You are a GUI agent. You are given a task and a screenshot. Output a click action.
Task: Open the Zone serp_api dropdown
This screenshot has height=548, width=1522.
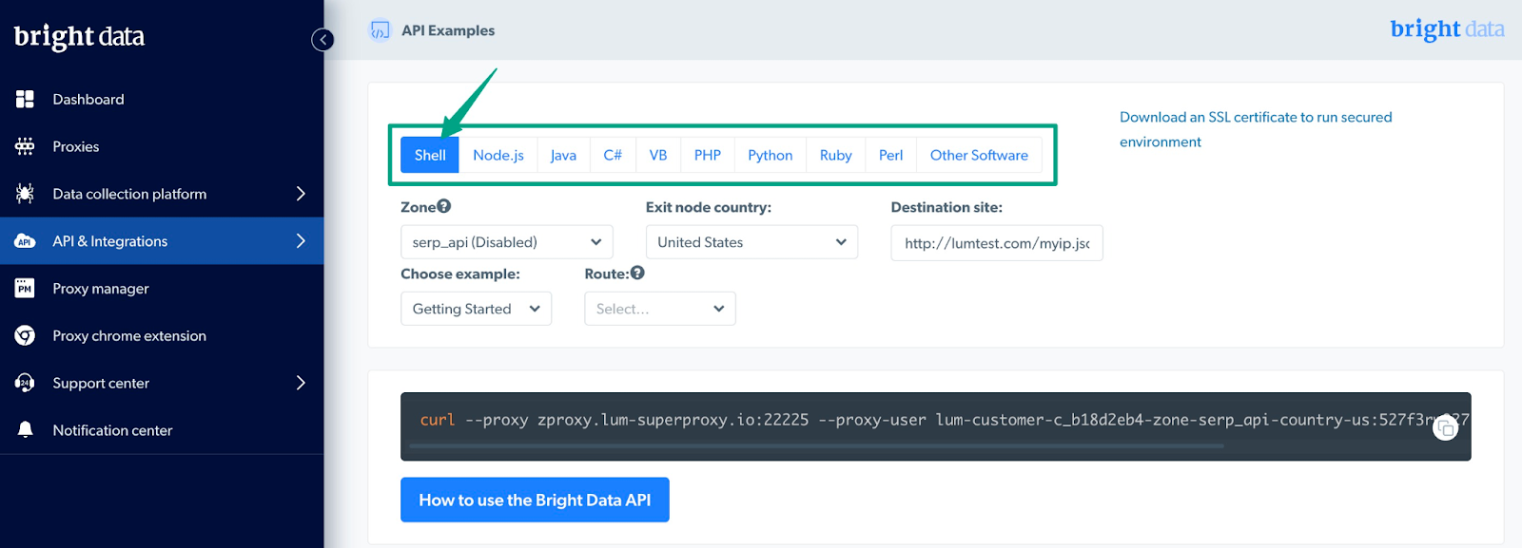(506, 242)
